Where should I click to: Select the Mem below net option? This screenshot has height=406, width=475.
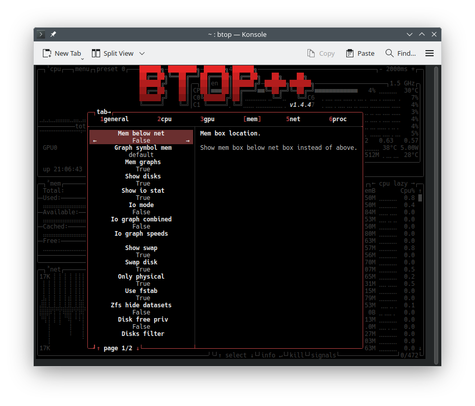141,137
